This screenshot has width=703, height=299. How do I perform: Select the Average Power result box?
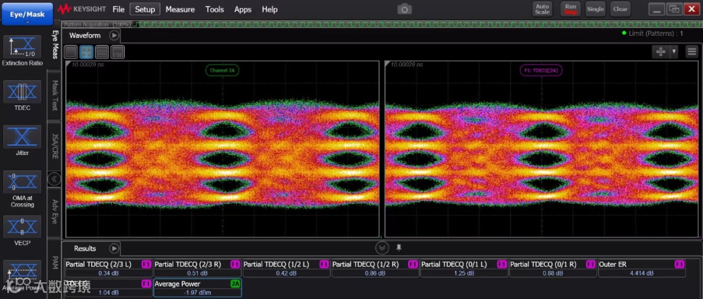[197, 288]
